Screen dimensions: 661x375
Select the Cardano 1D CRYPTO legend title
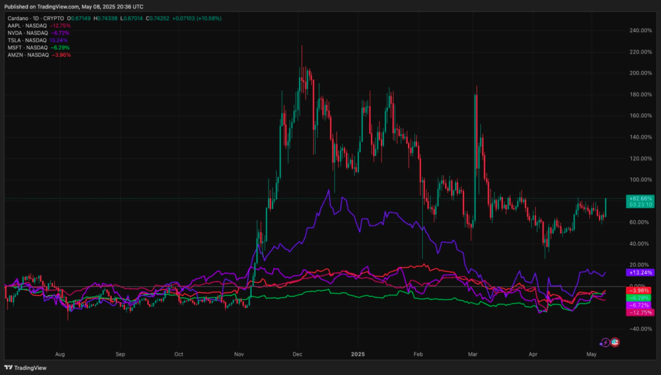[x=36, y=19]
